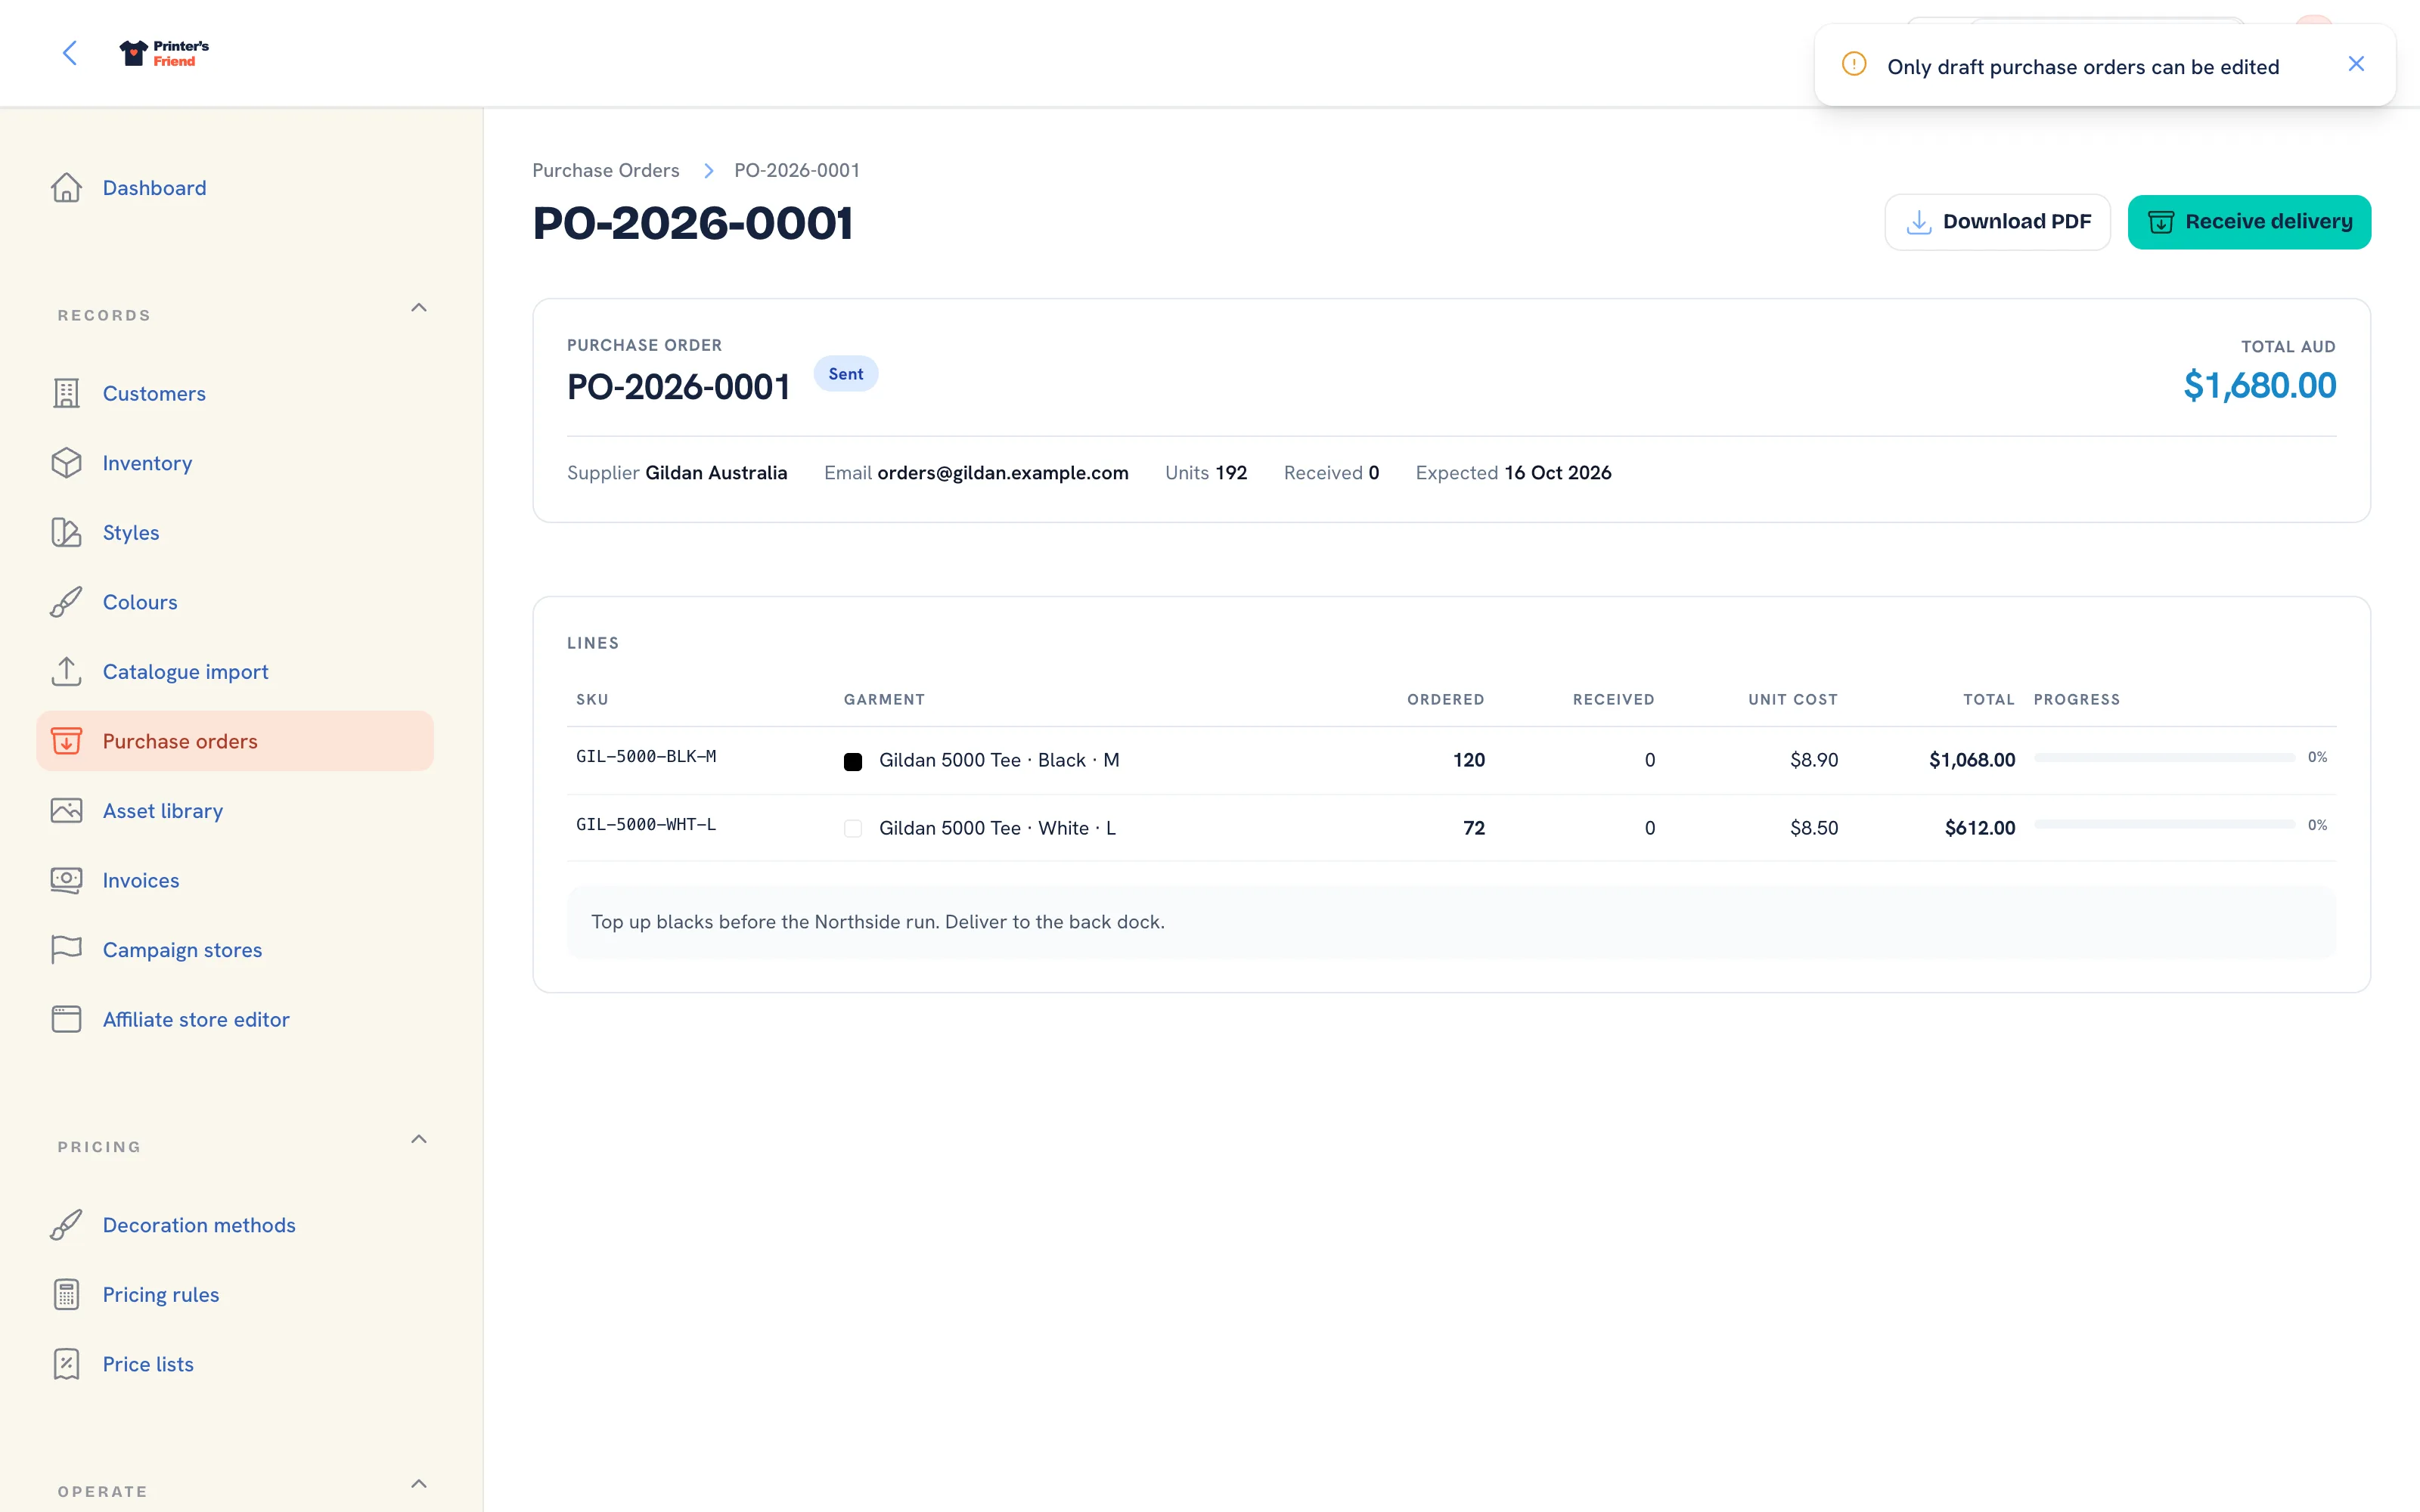Click the Campaign stores flag icon
Image resolution: width=2420 pixels, height=1512 pixels.
coord(66,950)
